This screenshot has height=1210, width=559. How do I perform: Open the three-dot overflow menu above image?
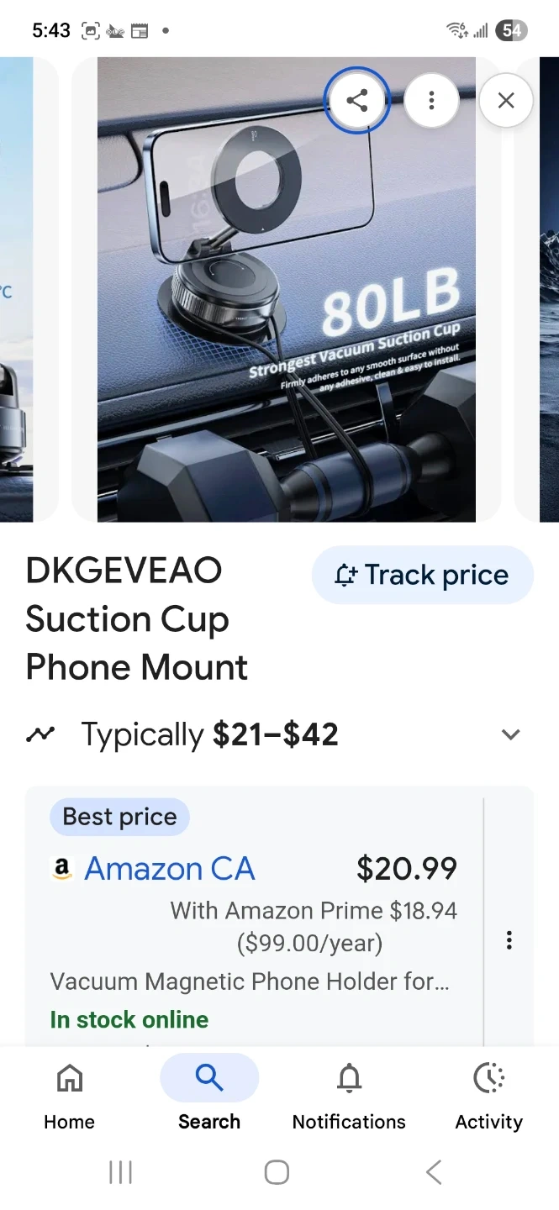coord(431,101)
